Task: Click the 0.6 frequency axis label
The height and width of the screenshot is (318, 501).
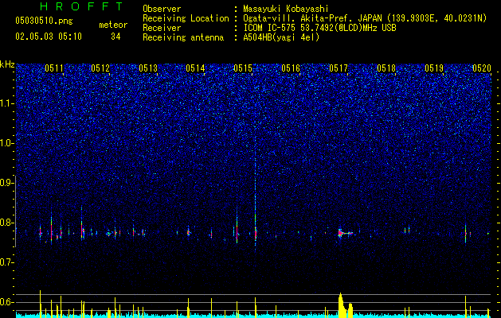Action: pyautogui.click(x=6, y=302)
